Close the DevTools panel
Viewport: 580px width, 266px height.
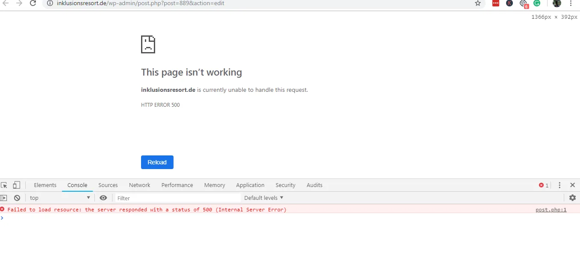pos(573,185)
